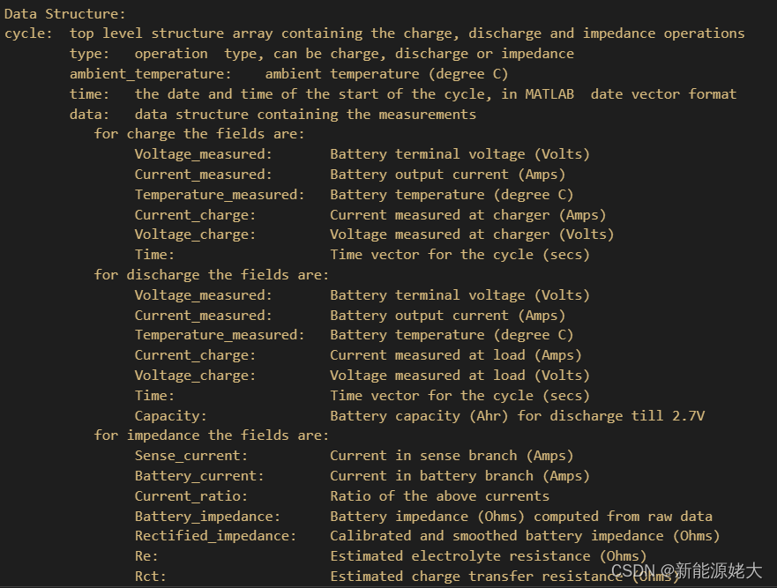The height and width of the screenshot is (588, 777).
Task: Select the 'cycle:' field name
Action: point(28,33)
